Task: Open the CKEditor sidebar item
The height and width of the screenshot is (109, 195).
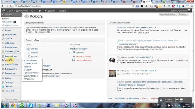Action: (x=9, y=87)
